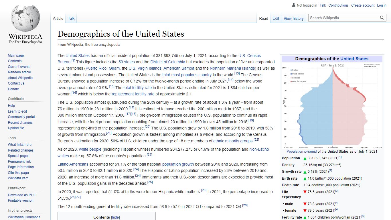
Task: Follow third most populous country link
Action: point(187,75)
